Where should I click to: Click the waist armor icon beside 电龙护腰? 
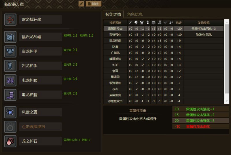10,80
